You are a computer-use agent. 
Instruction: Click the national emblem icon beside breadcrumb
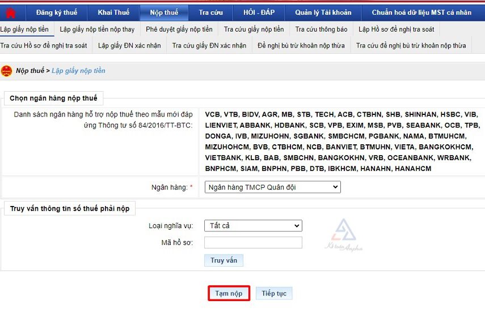[7, 71]
